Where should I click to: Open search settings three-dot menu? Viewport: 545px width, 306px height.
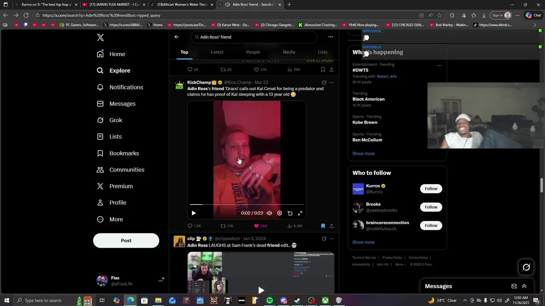(330, 37)
